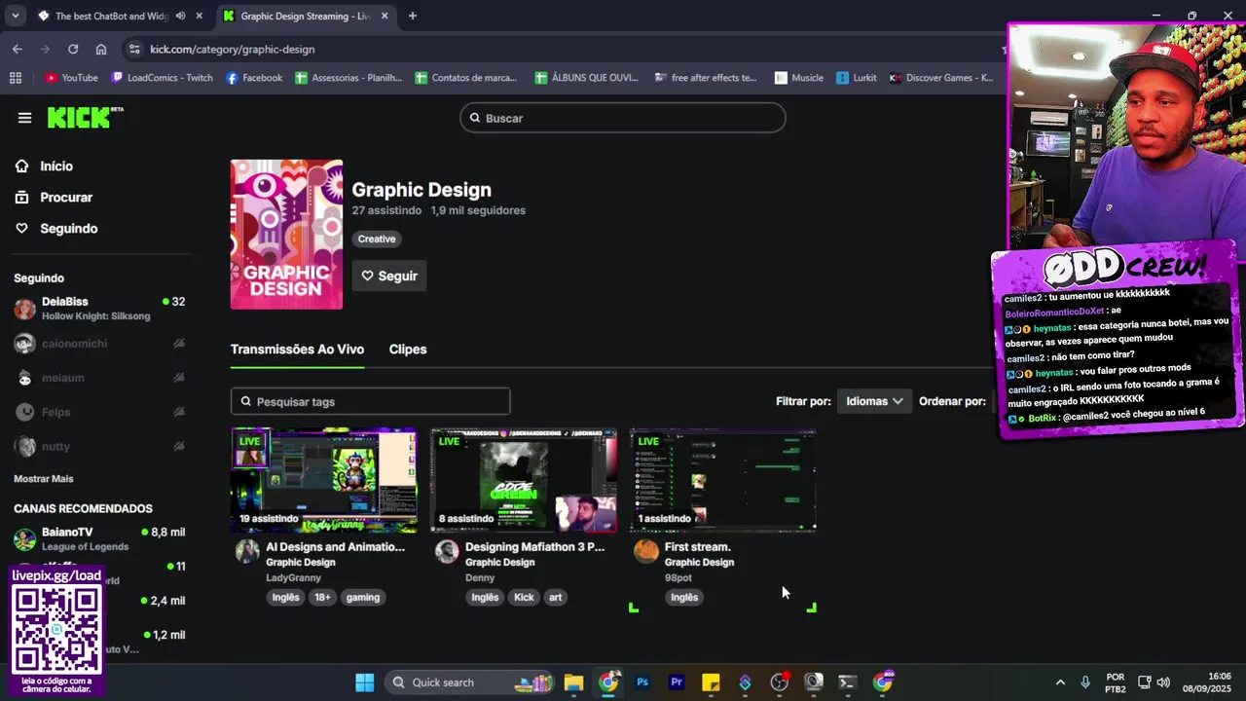
Task: Select the Kick tag under Denny
Action: pos(524,598)
